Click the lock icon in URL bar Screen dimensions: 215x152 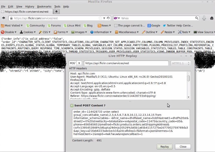[x=11, y=18]
